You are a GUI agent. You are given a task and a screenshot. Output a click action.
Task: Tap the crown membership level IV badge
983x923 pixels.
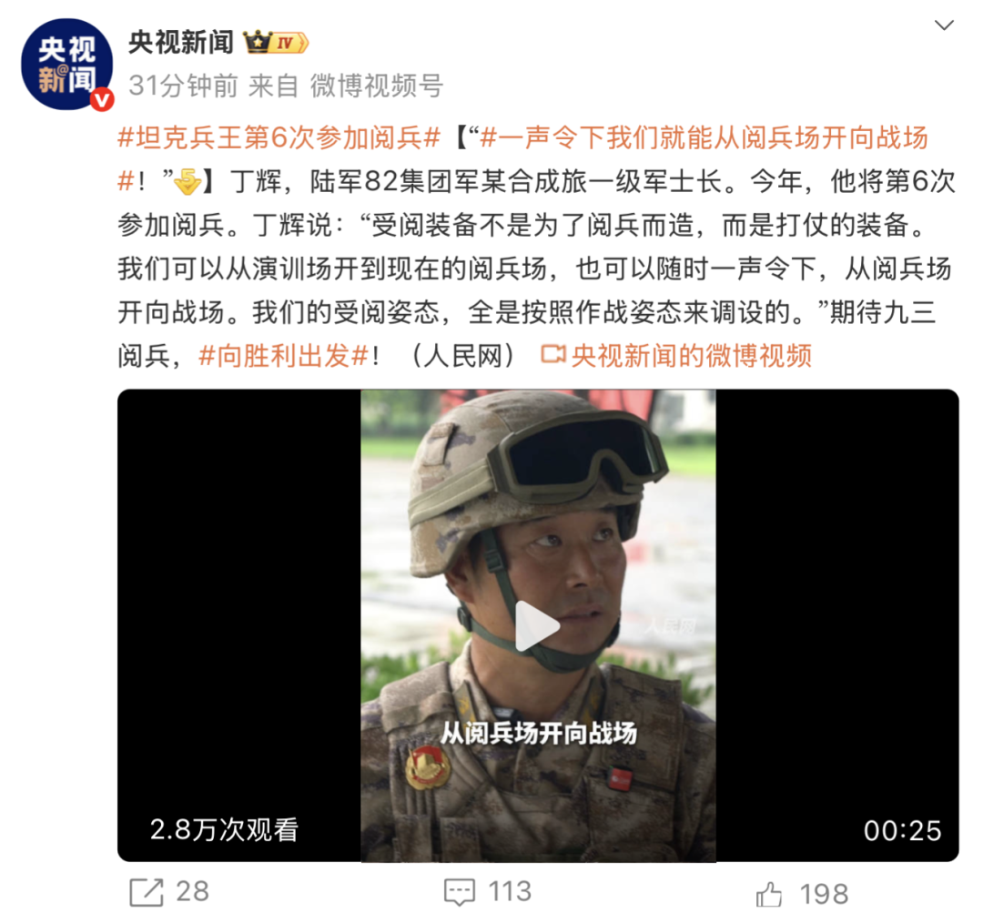[x=276, y=43]
